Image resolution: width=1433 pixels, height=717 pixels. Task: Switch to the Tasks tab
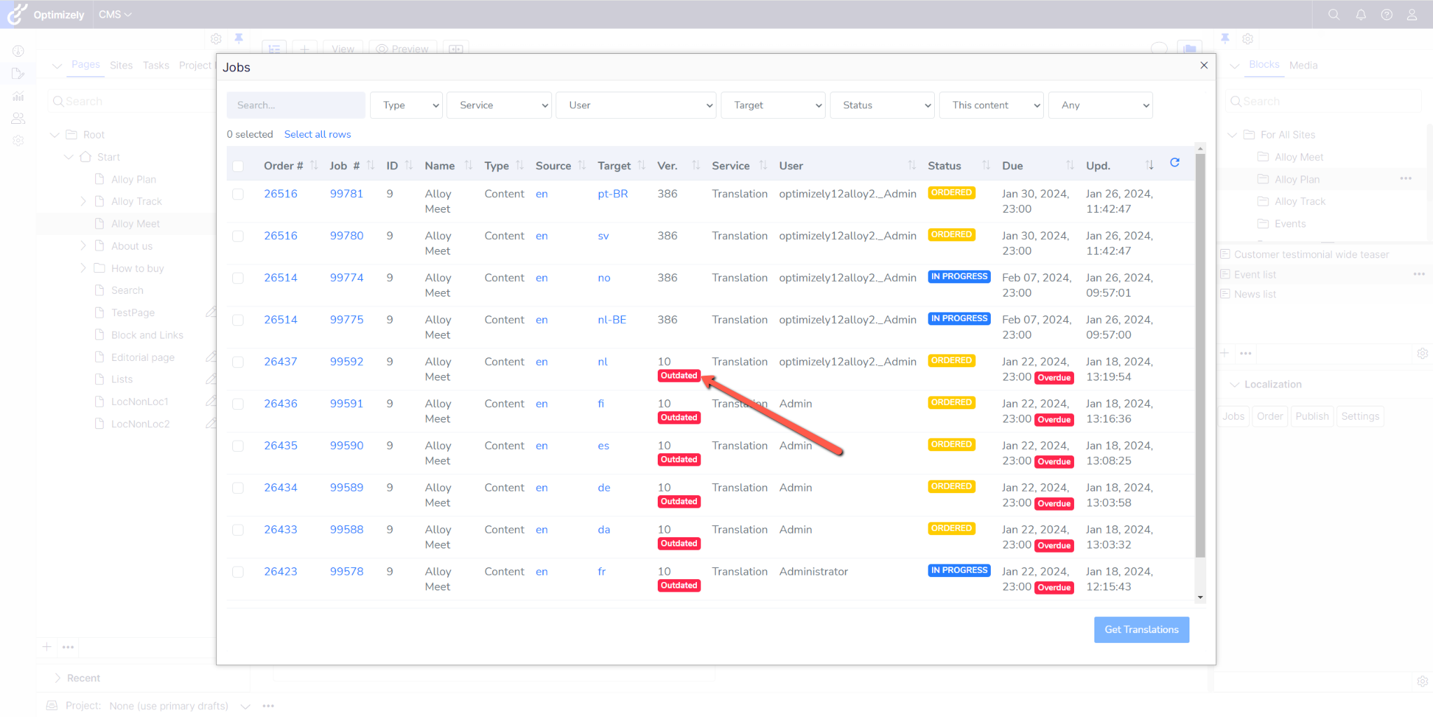click(156, 65)
